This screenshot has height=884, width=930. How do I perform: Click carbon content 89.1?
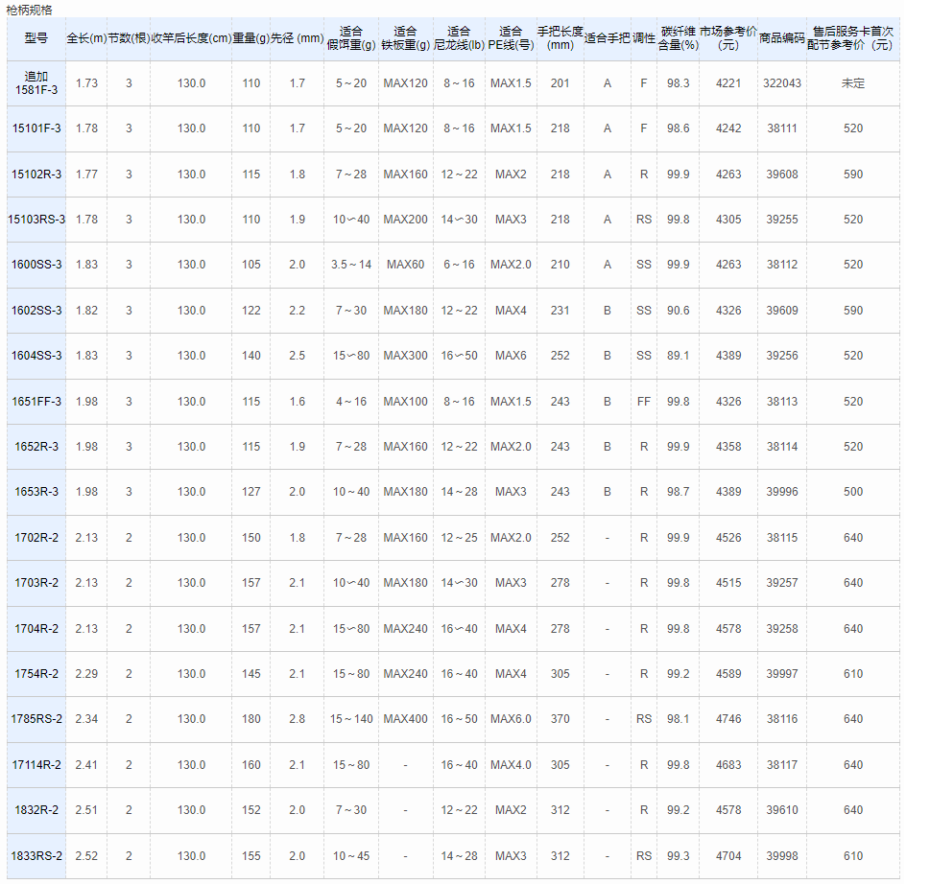(678, 356)
